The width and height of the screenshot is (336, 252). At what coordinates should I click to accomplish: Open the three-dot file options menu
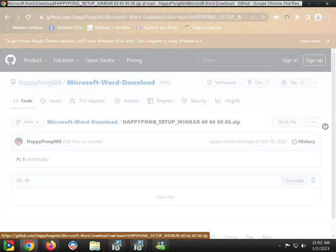[x=312, y=122]
